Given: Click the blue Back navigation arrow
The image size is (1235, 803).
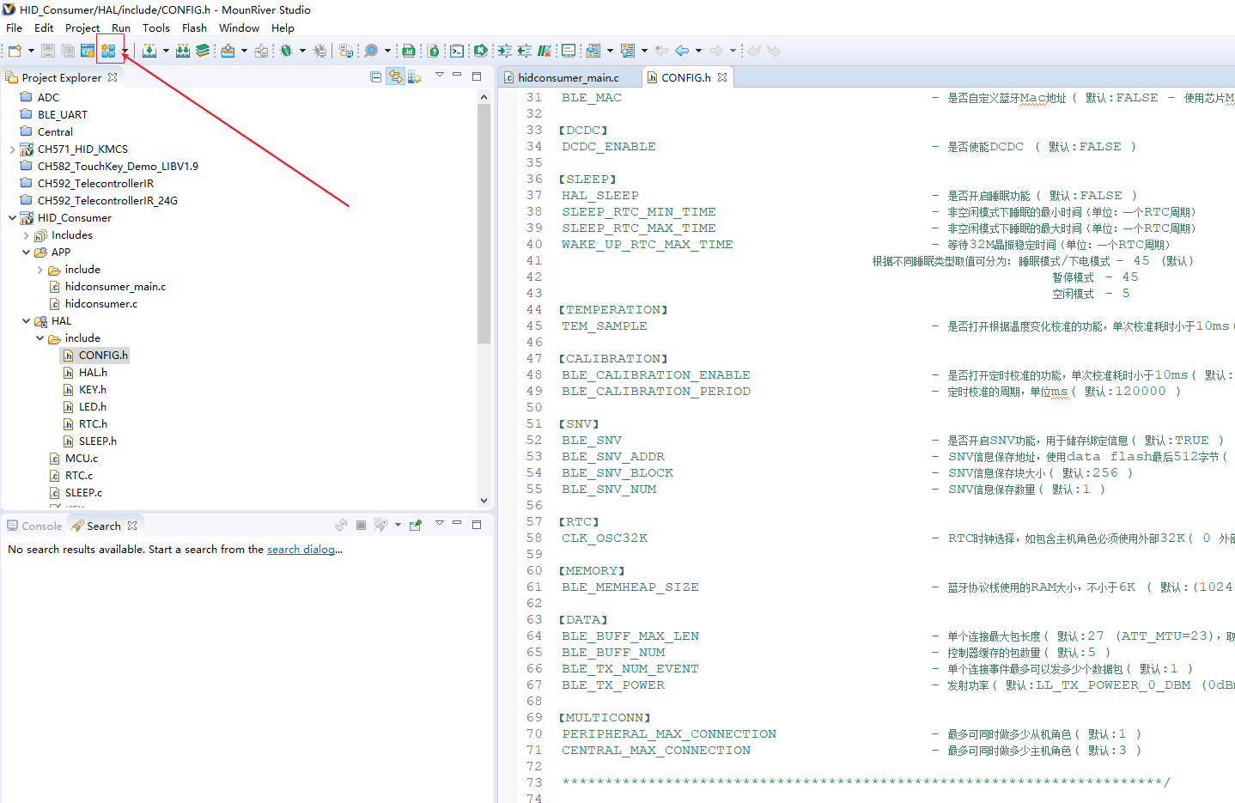Looking at the screenshot, I should pyautogui.click(x=682, y=51).
